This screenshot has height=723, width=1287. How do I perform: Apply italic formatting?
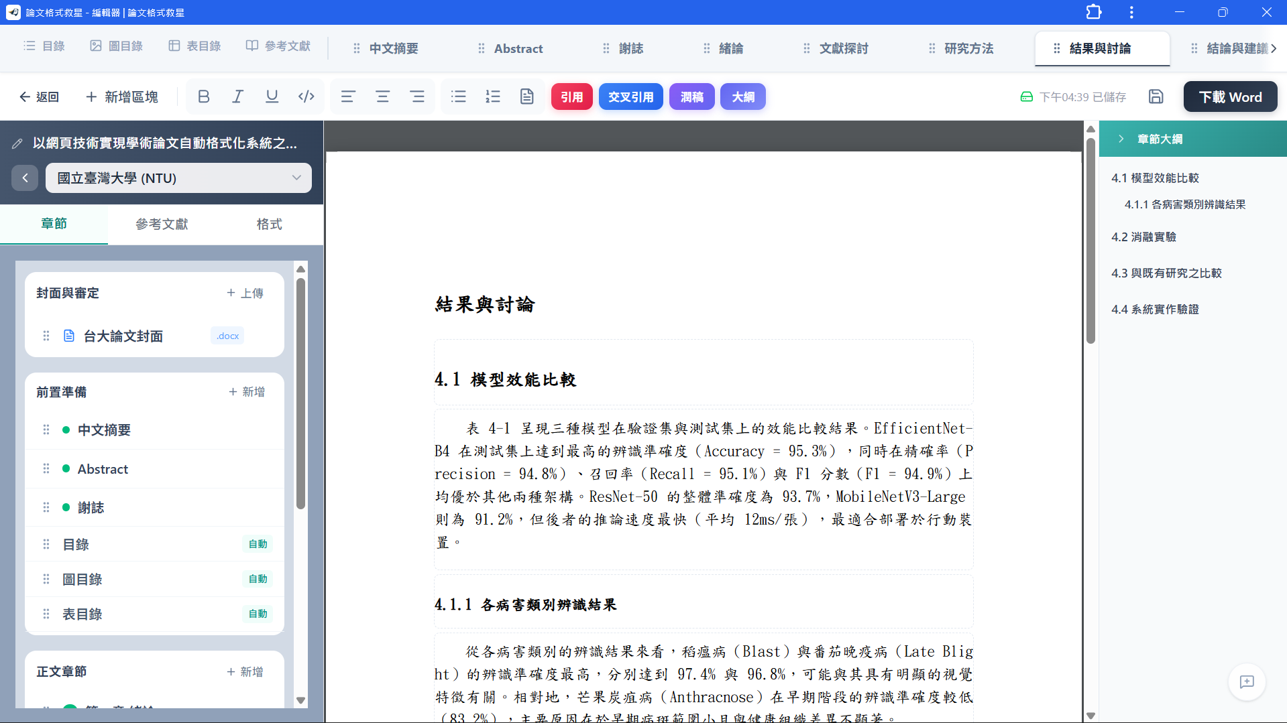(237, 96)
